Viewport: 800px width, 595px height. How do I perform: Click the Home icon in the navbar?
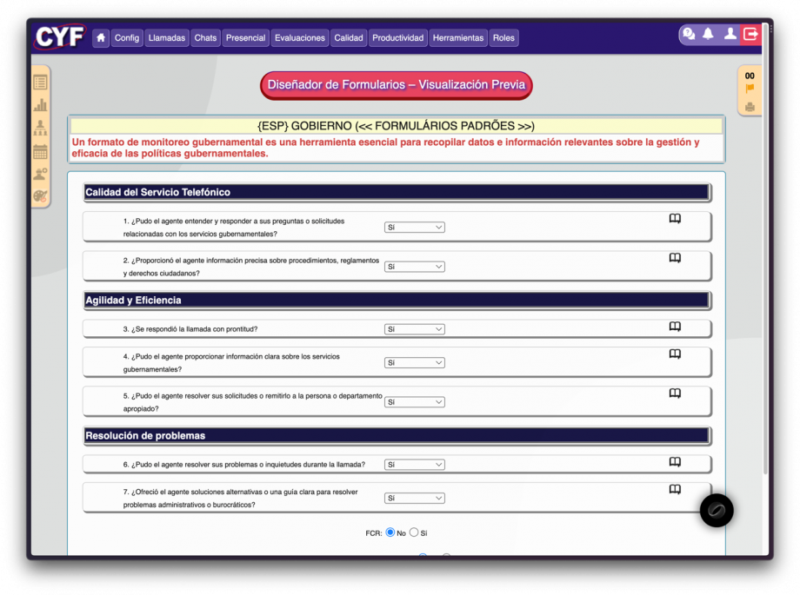pyautogui.click(x=101, y=38)
